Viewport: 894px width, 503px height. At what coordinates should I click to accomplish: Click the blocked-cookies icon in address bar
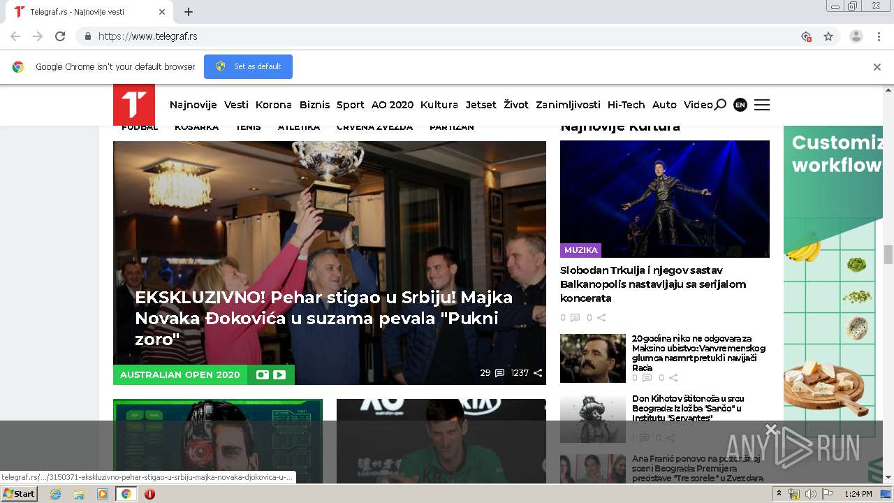pyautogui.click(x=806, y=36)
